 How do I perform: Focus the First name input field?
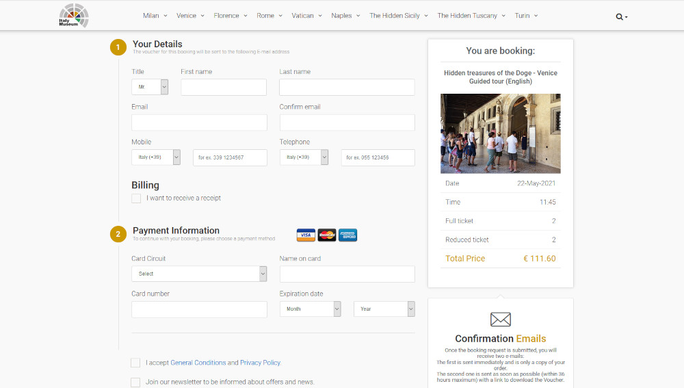point(224,88)
